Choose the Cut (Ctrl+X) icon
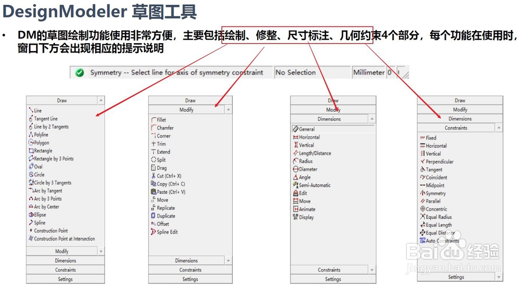529x286 pixels. pyautogui.click(x=153, y=176)
